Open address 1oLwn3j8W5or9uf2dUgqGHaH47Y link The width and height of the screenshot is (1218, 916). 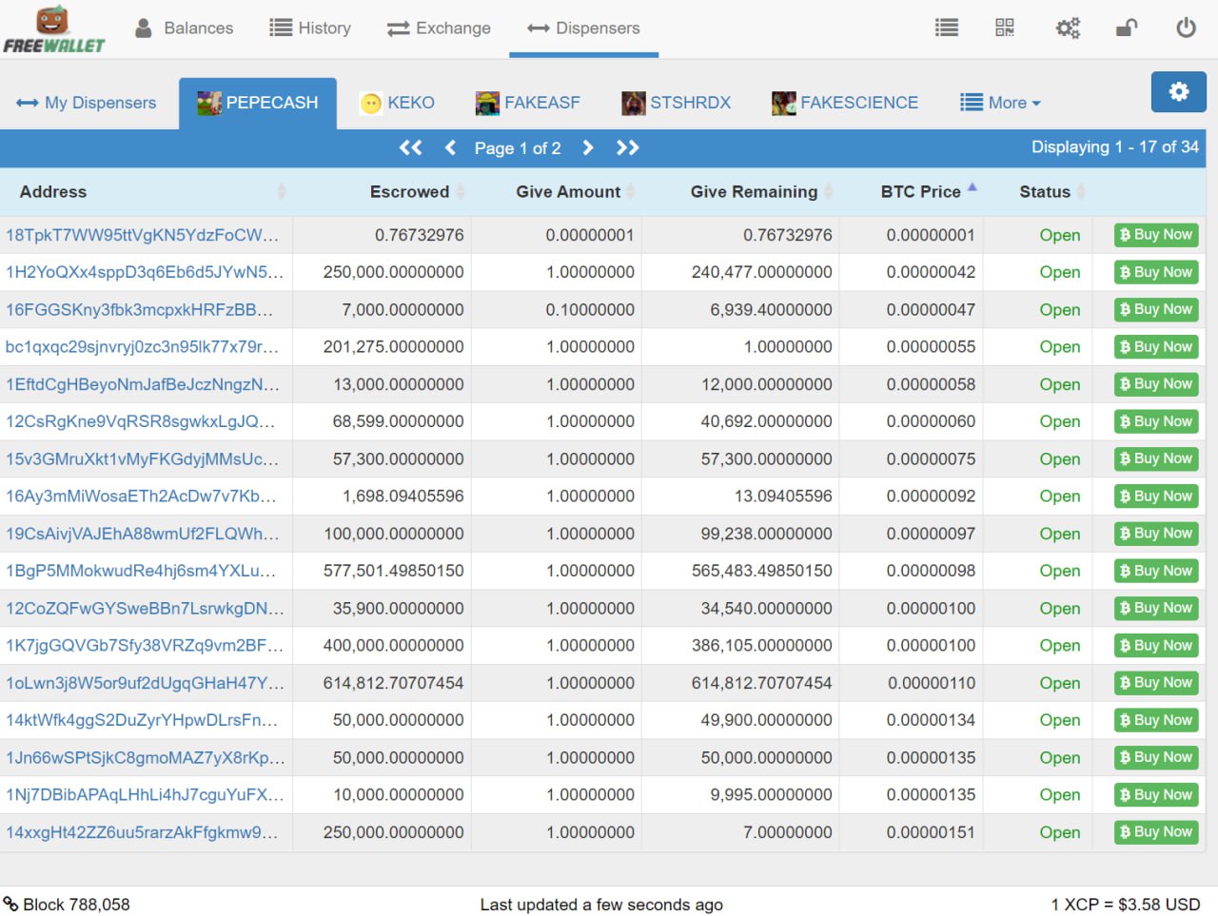tap(145, 683)
